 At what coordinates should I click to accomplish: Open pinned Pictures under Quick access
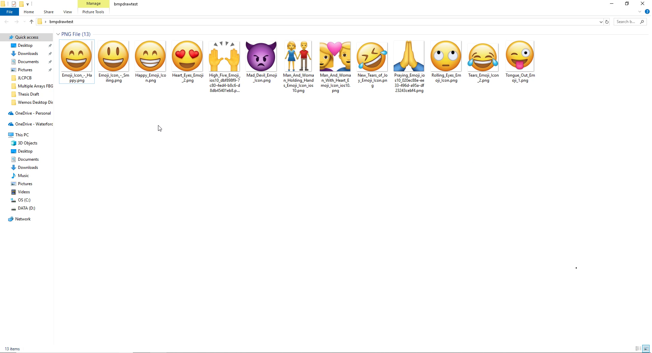tap(25, 70)
